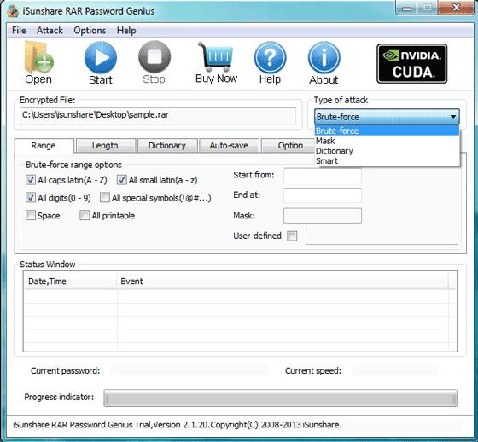Viewport: 478px width, 442px height.
Task: Toggle All caps latin(A - Z) checkbox
Action: click(31, 180)
